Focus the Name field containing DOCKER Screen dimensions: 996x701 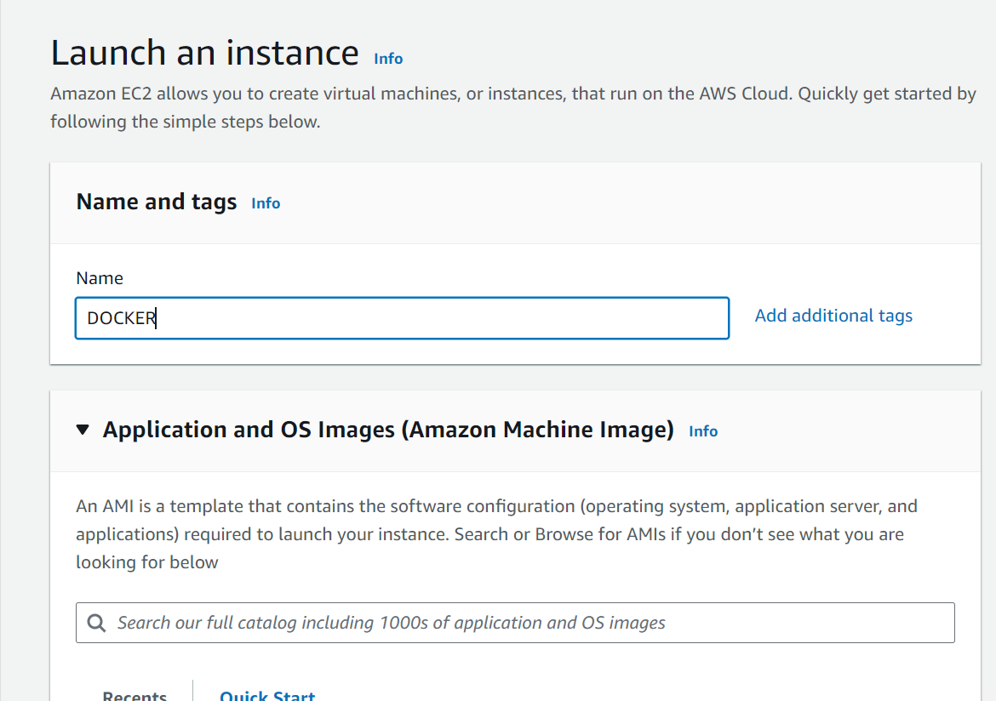click(402, 318)
